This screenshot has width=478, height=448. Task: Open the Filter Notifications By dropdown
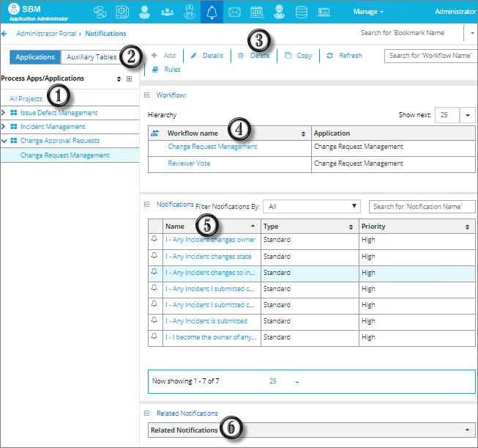tap(312, 207)
